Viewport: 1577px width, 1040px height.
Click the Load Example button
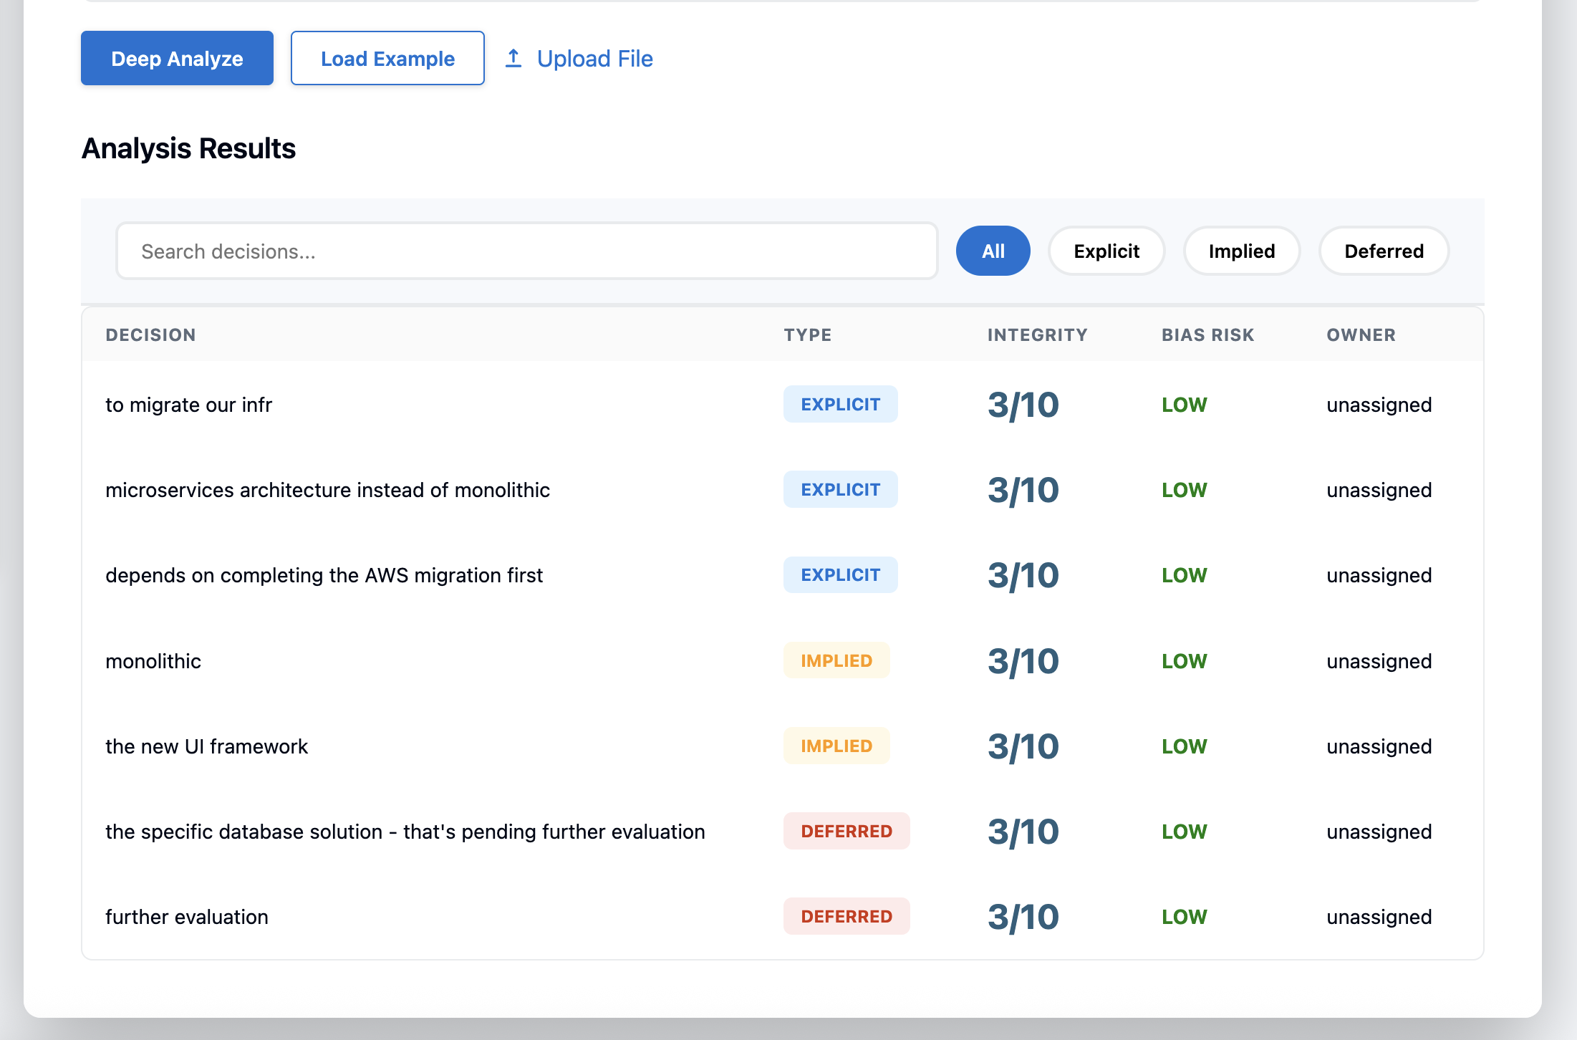(x=387, y=58)
